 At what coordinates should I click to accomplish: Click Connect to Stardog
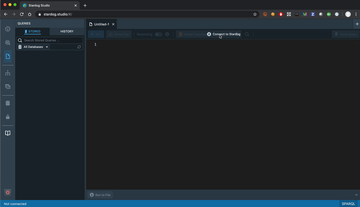(224, 34)
